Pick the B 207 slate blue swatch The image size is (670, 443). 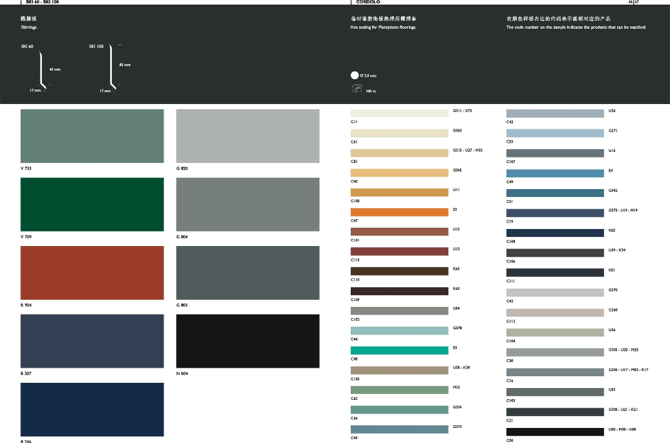click(92, 340)
